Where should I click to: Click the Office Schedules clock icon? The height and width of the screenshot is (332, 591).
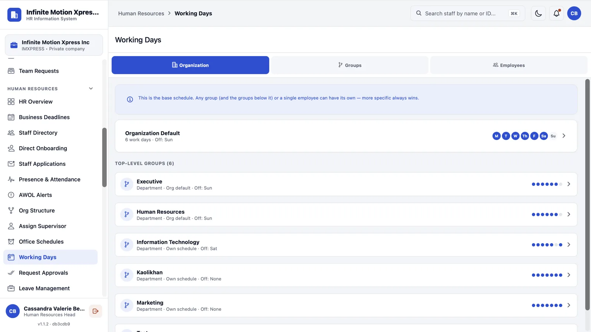(x=11, y=242)
